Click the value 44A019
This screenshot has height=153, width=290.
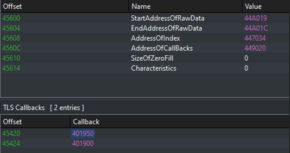tap(255, 18)
